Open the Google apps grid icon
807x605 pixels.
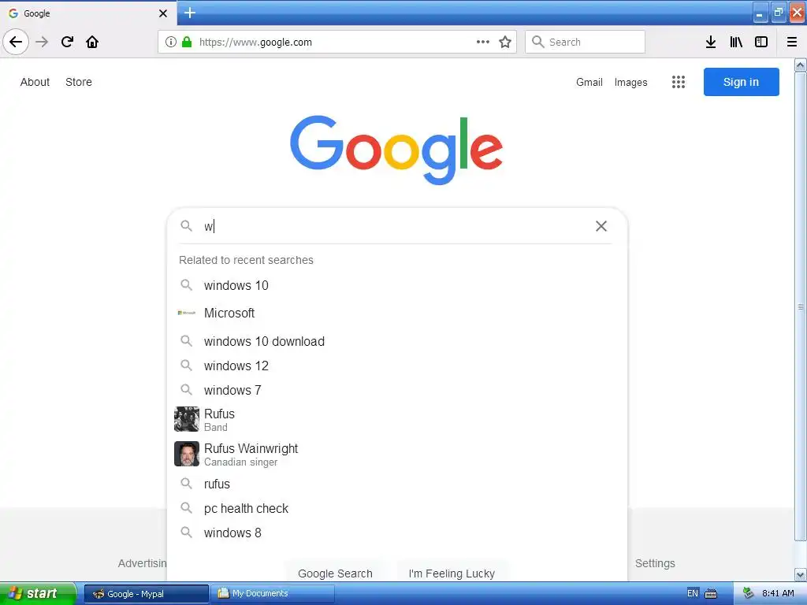click(x=679, y=82)
